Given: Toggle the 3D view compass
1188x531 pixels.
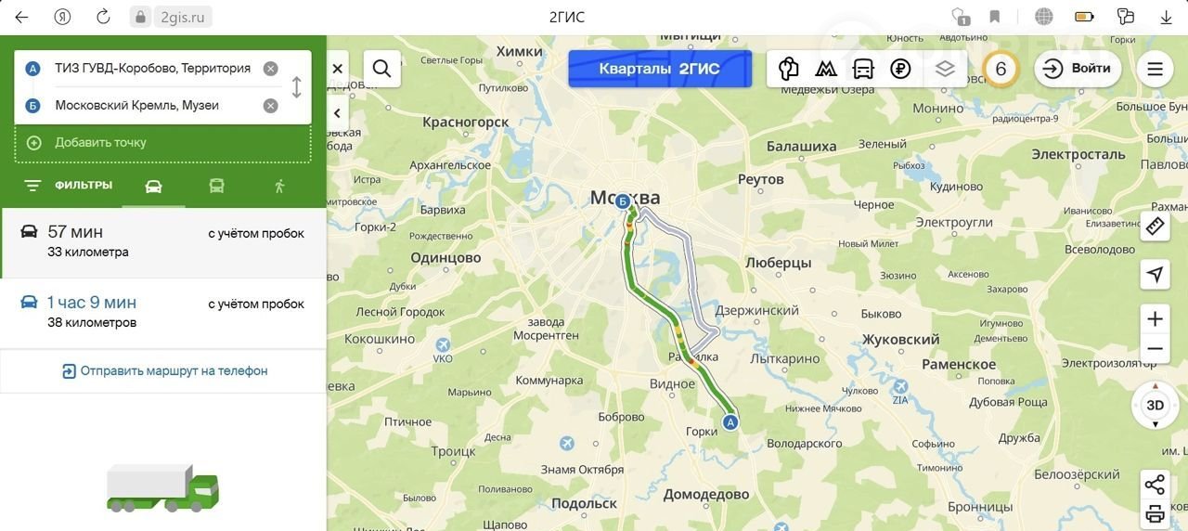Looking at the screenshot, I should (1155, 406).
